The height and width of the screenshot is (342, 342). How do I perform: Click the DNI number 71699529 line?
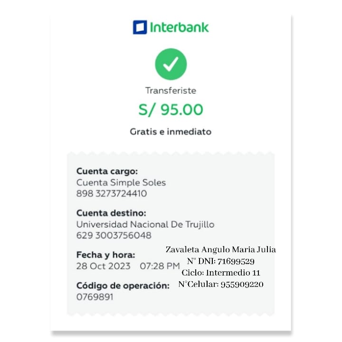tap(220, 261)
